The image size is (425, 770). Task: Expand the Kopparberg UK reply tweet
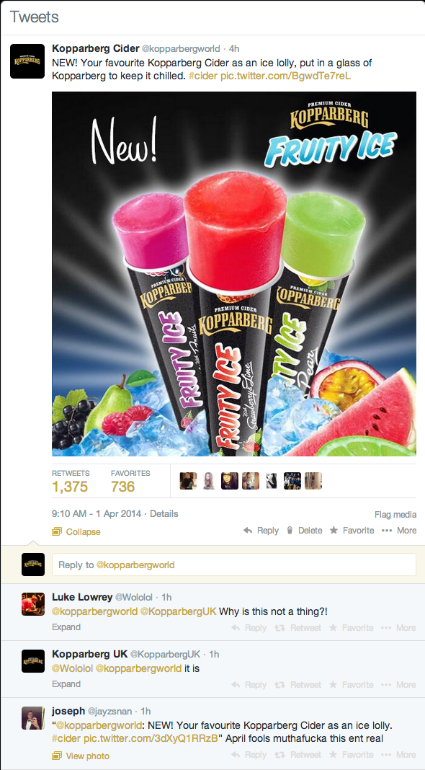pos(66,684)
